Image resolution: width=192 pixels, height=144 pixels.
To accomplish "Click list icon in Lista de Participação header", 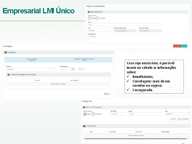I will 9,75.
